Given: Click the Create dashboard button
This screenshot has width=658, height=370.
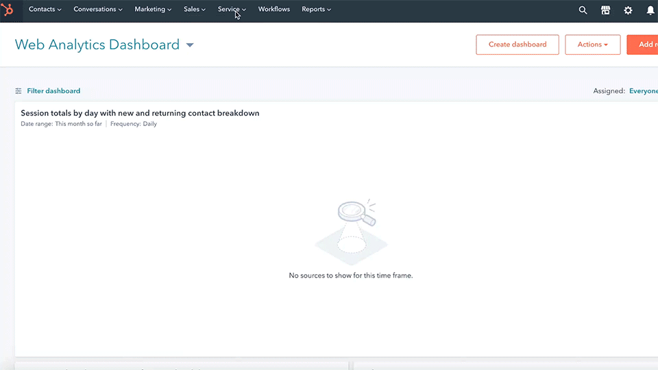Looking at the screenshot, I should tap(517, 45).
